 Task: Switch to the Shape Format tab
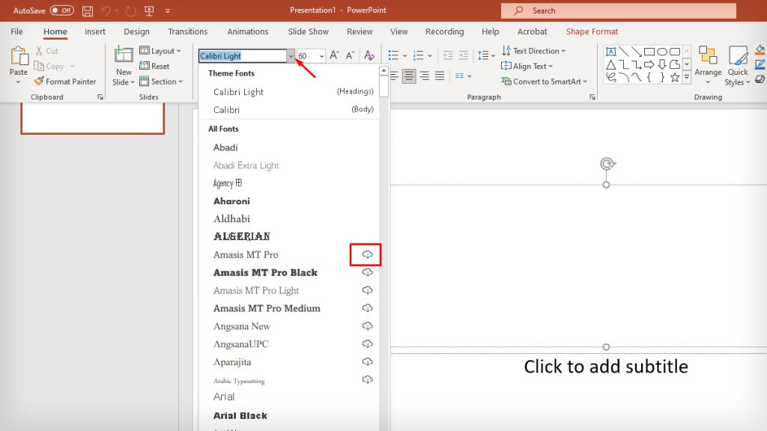[591, 31]
